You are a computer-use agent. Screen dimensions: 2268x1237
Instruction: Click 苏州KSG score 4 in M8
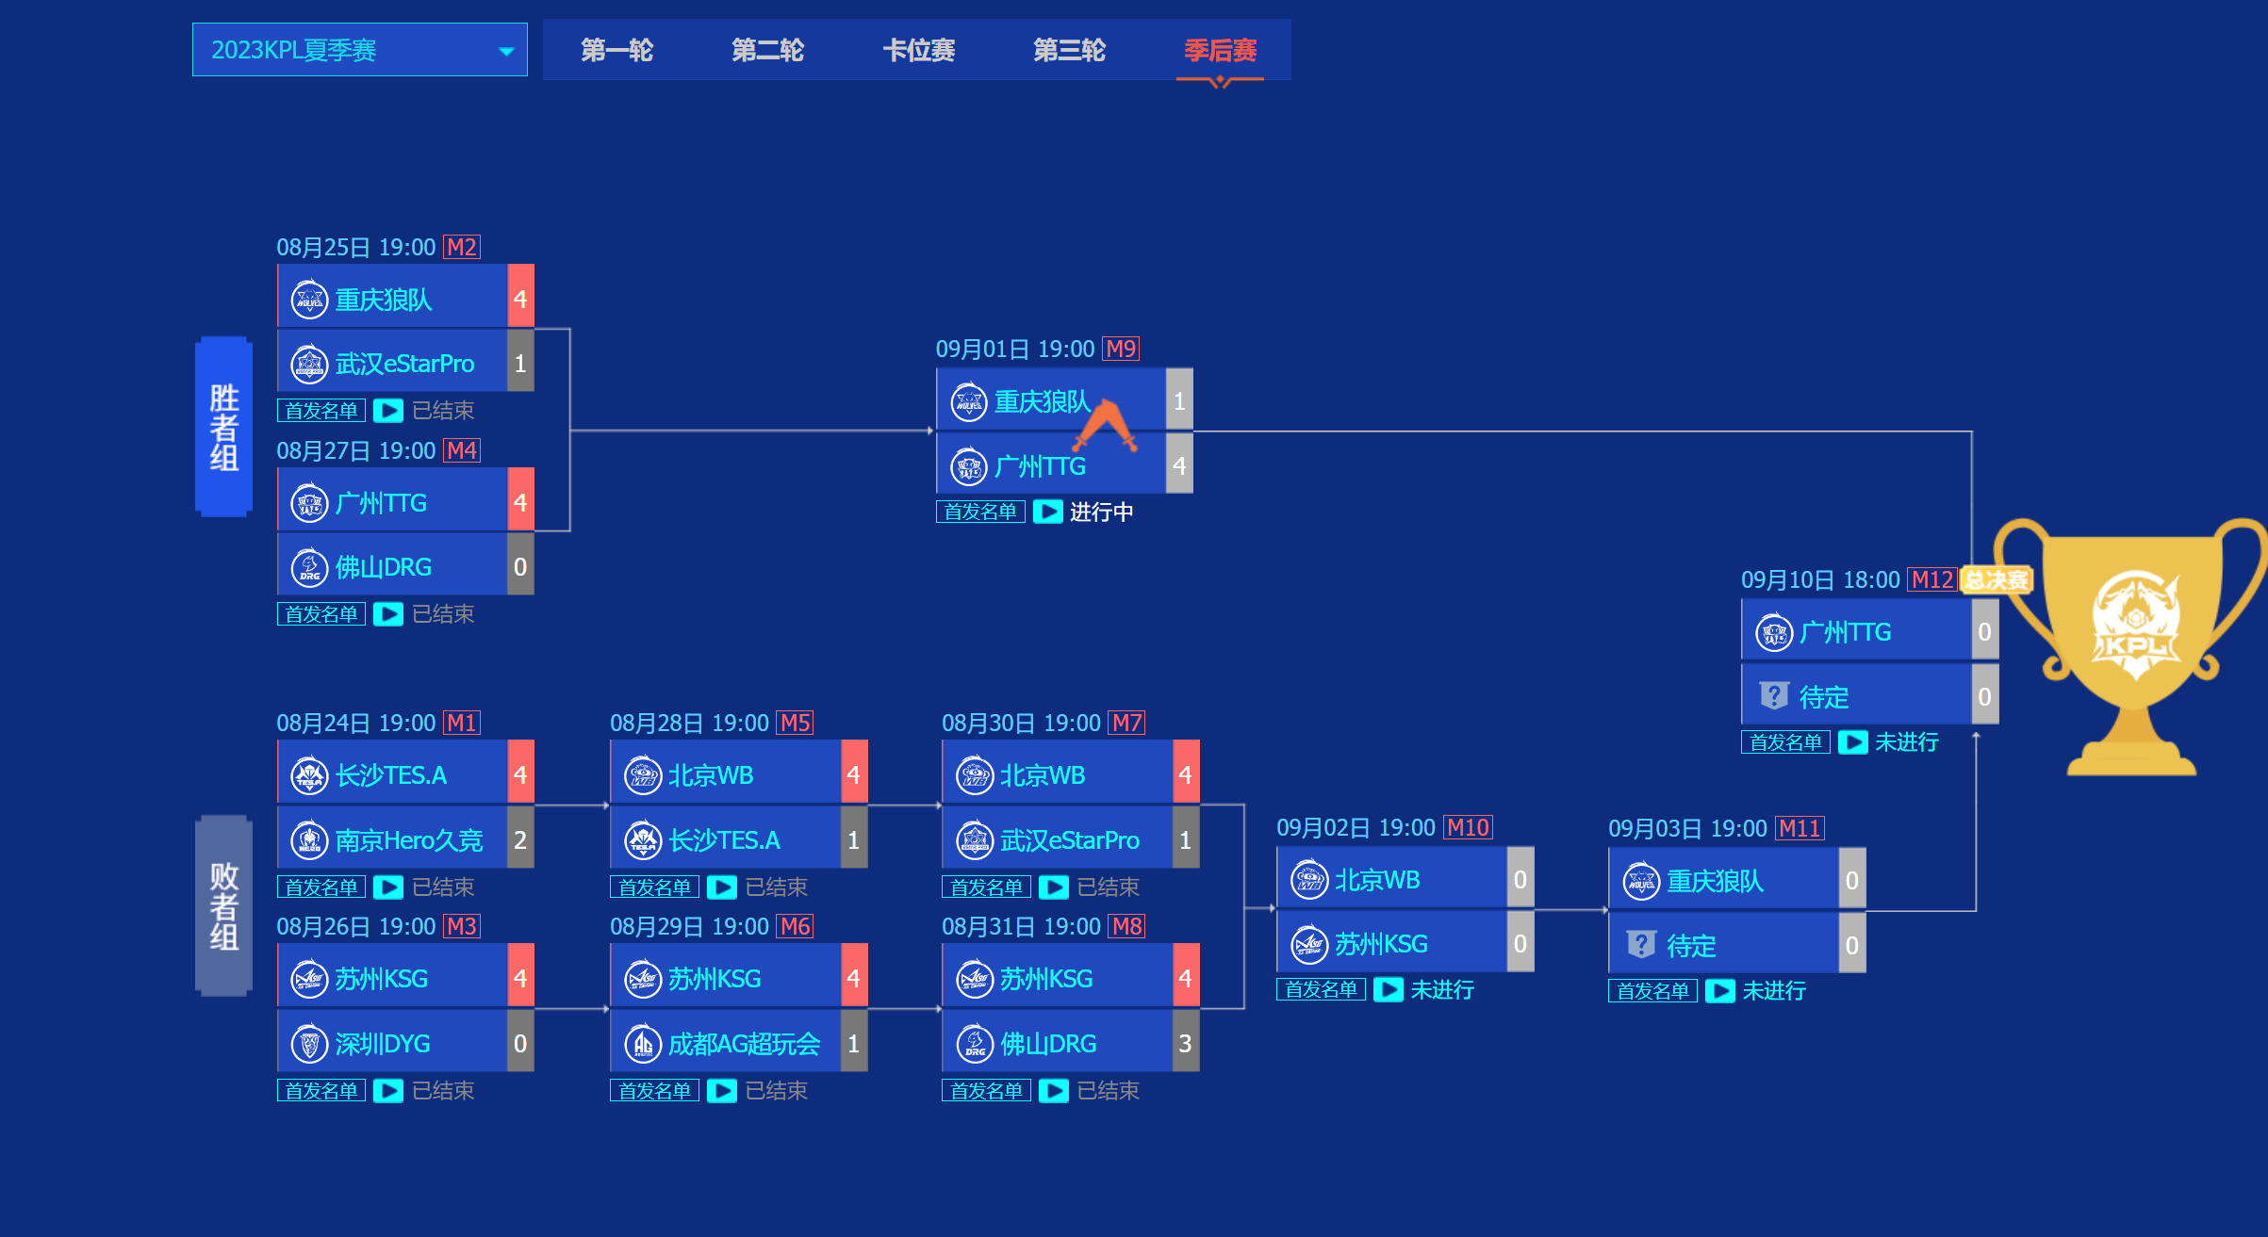[1186, 979]
